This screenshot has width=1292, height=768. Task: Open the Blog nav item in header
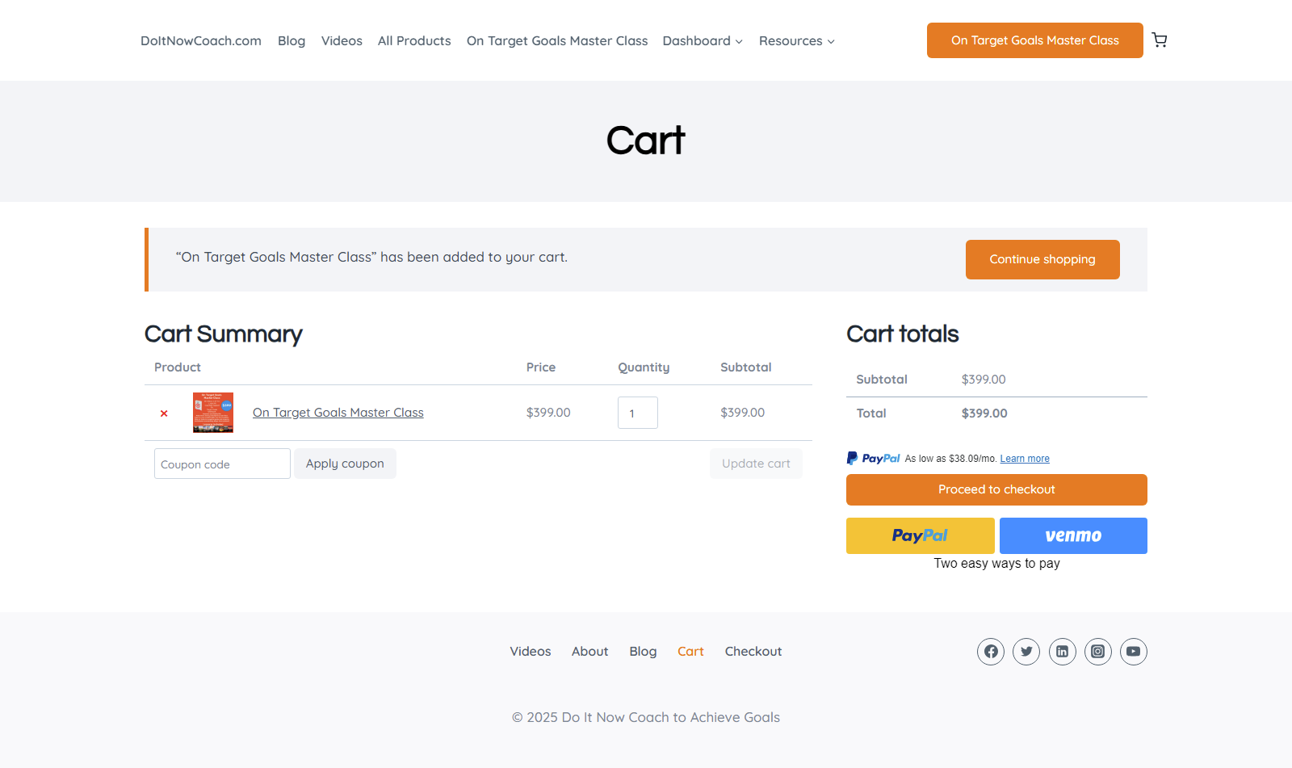pyautogui.click(x=292, y=40)
